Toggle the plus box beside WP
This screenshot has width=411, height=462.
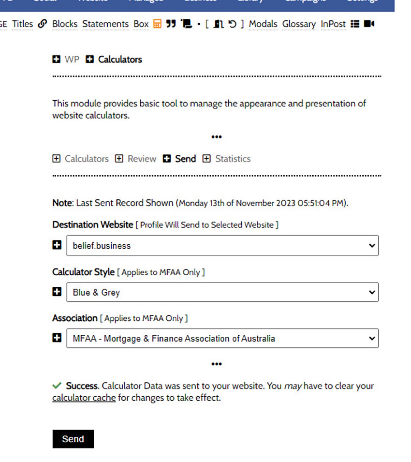pyautogui.click(x=56, y=59)
